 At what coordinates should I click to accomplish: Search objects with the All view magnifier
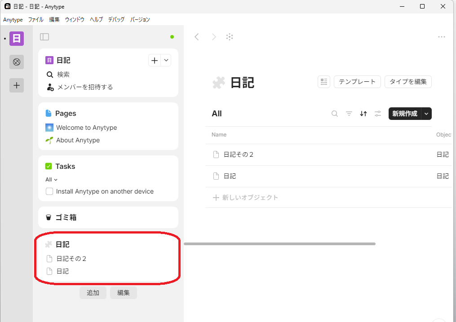coord(335,114)
